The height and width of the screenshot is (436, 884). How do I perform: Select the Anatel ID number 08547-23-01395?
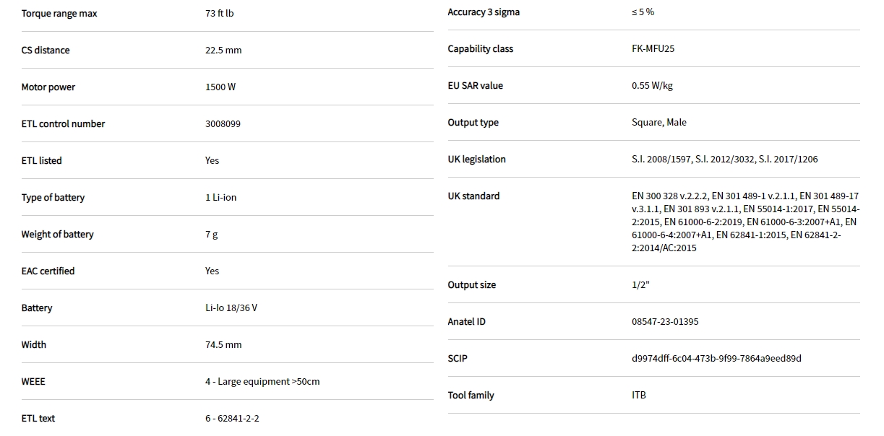[x=664, y=322]
